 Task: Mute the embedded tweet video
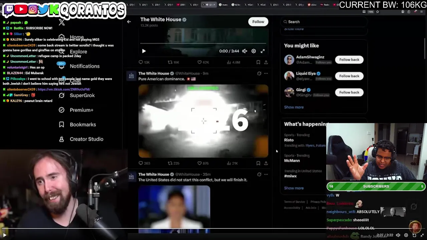coord(245,51)
